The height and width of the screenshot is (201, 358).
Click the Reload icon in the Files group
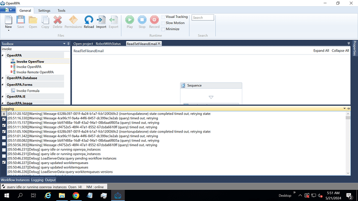(x=88, y=20)
